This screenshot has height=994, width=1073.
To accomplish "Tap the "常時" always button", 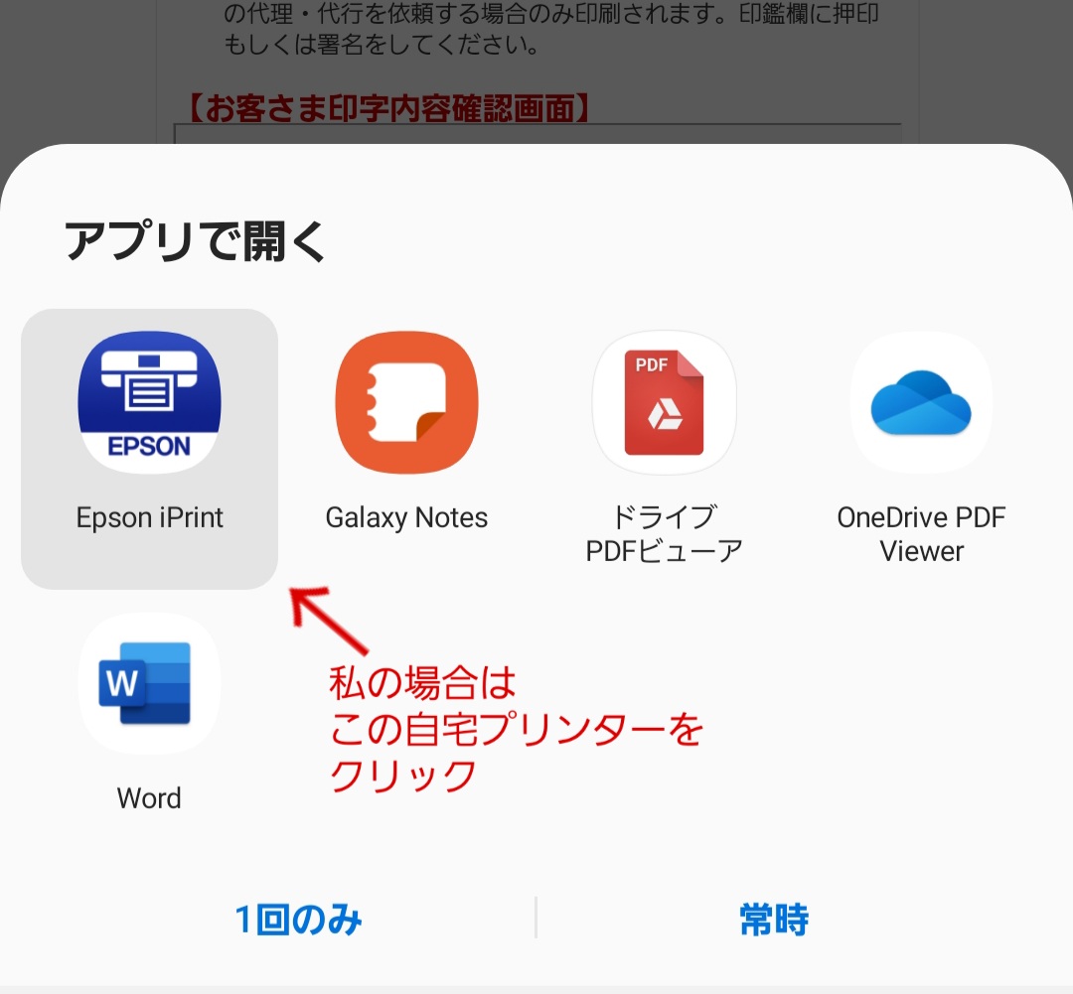I will tap(774, 919).
